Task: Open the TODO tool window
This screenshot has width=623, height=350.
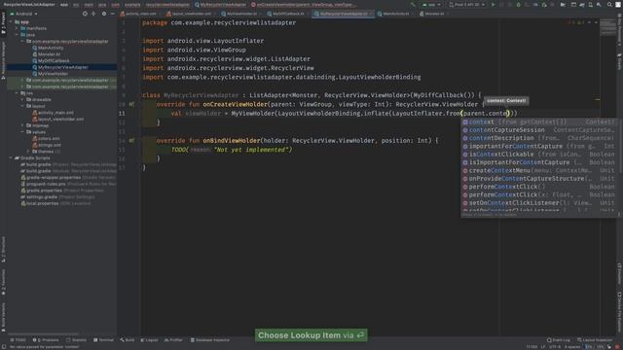Action: coord(18,340)
